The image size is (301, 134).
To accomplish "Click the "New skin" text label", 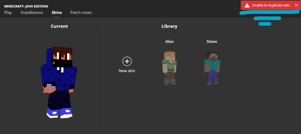I will coord(127,71).
